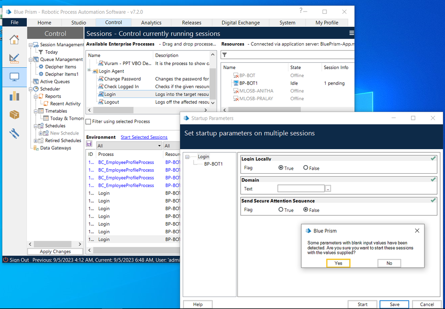Set Login Locally flag to False

coord(306,168)
